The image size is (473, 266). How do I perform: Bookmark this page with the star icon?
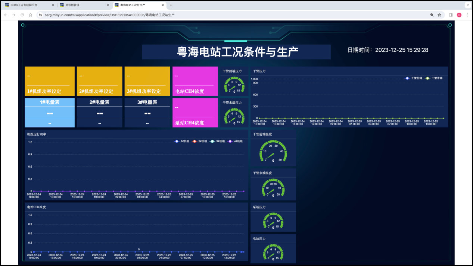pyautogui.click(x=439, y=15)
